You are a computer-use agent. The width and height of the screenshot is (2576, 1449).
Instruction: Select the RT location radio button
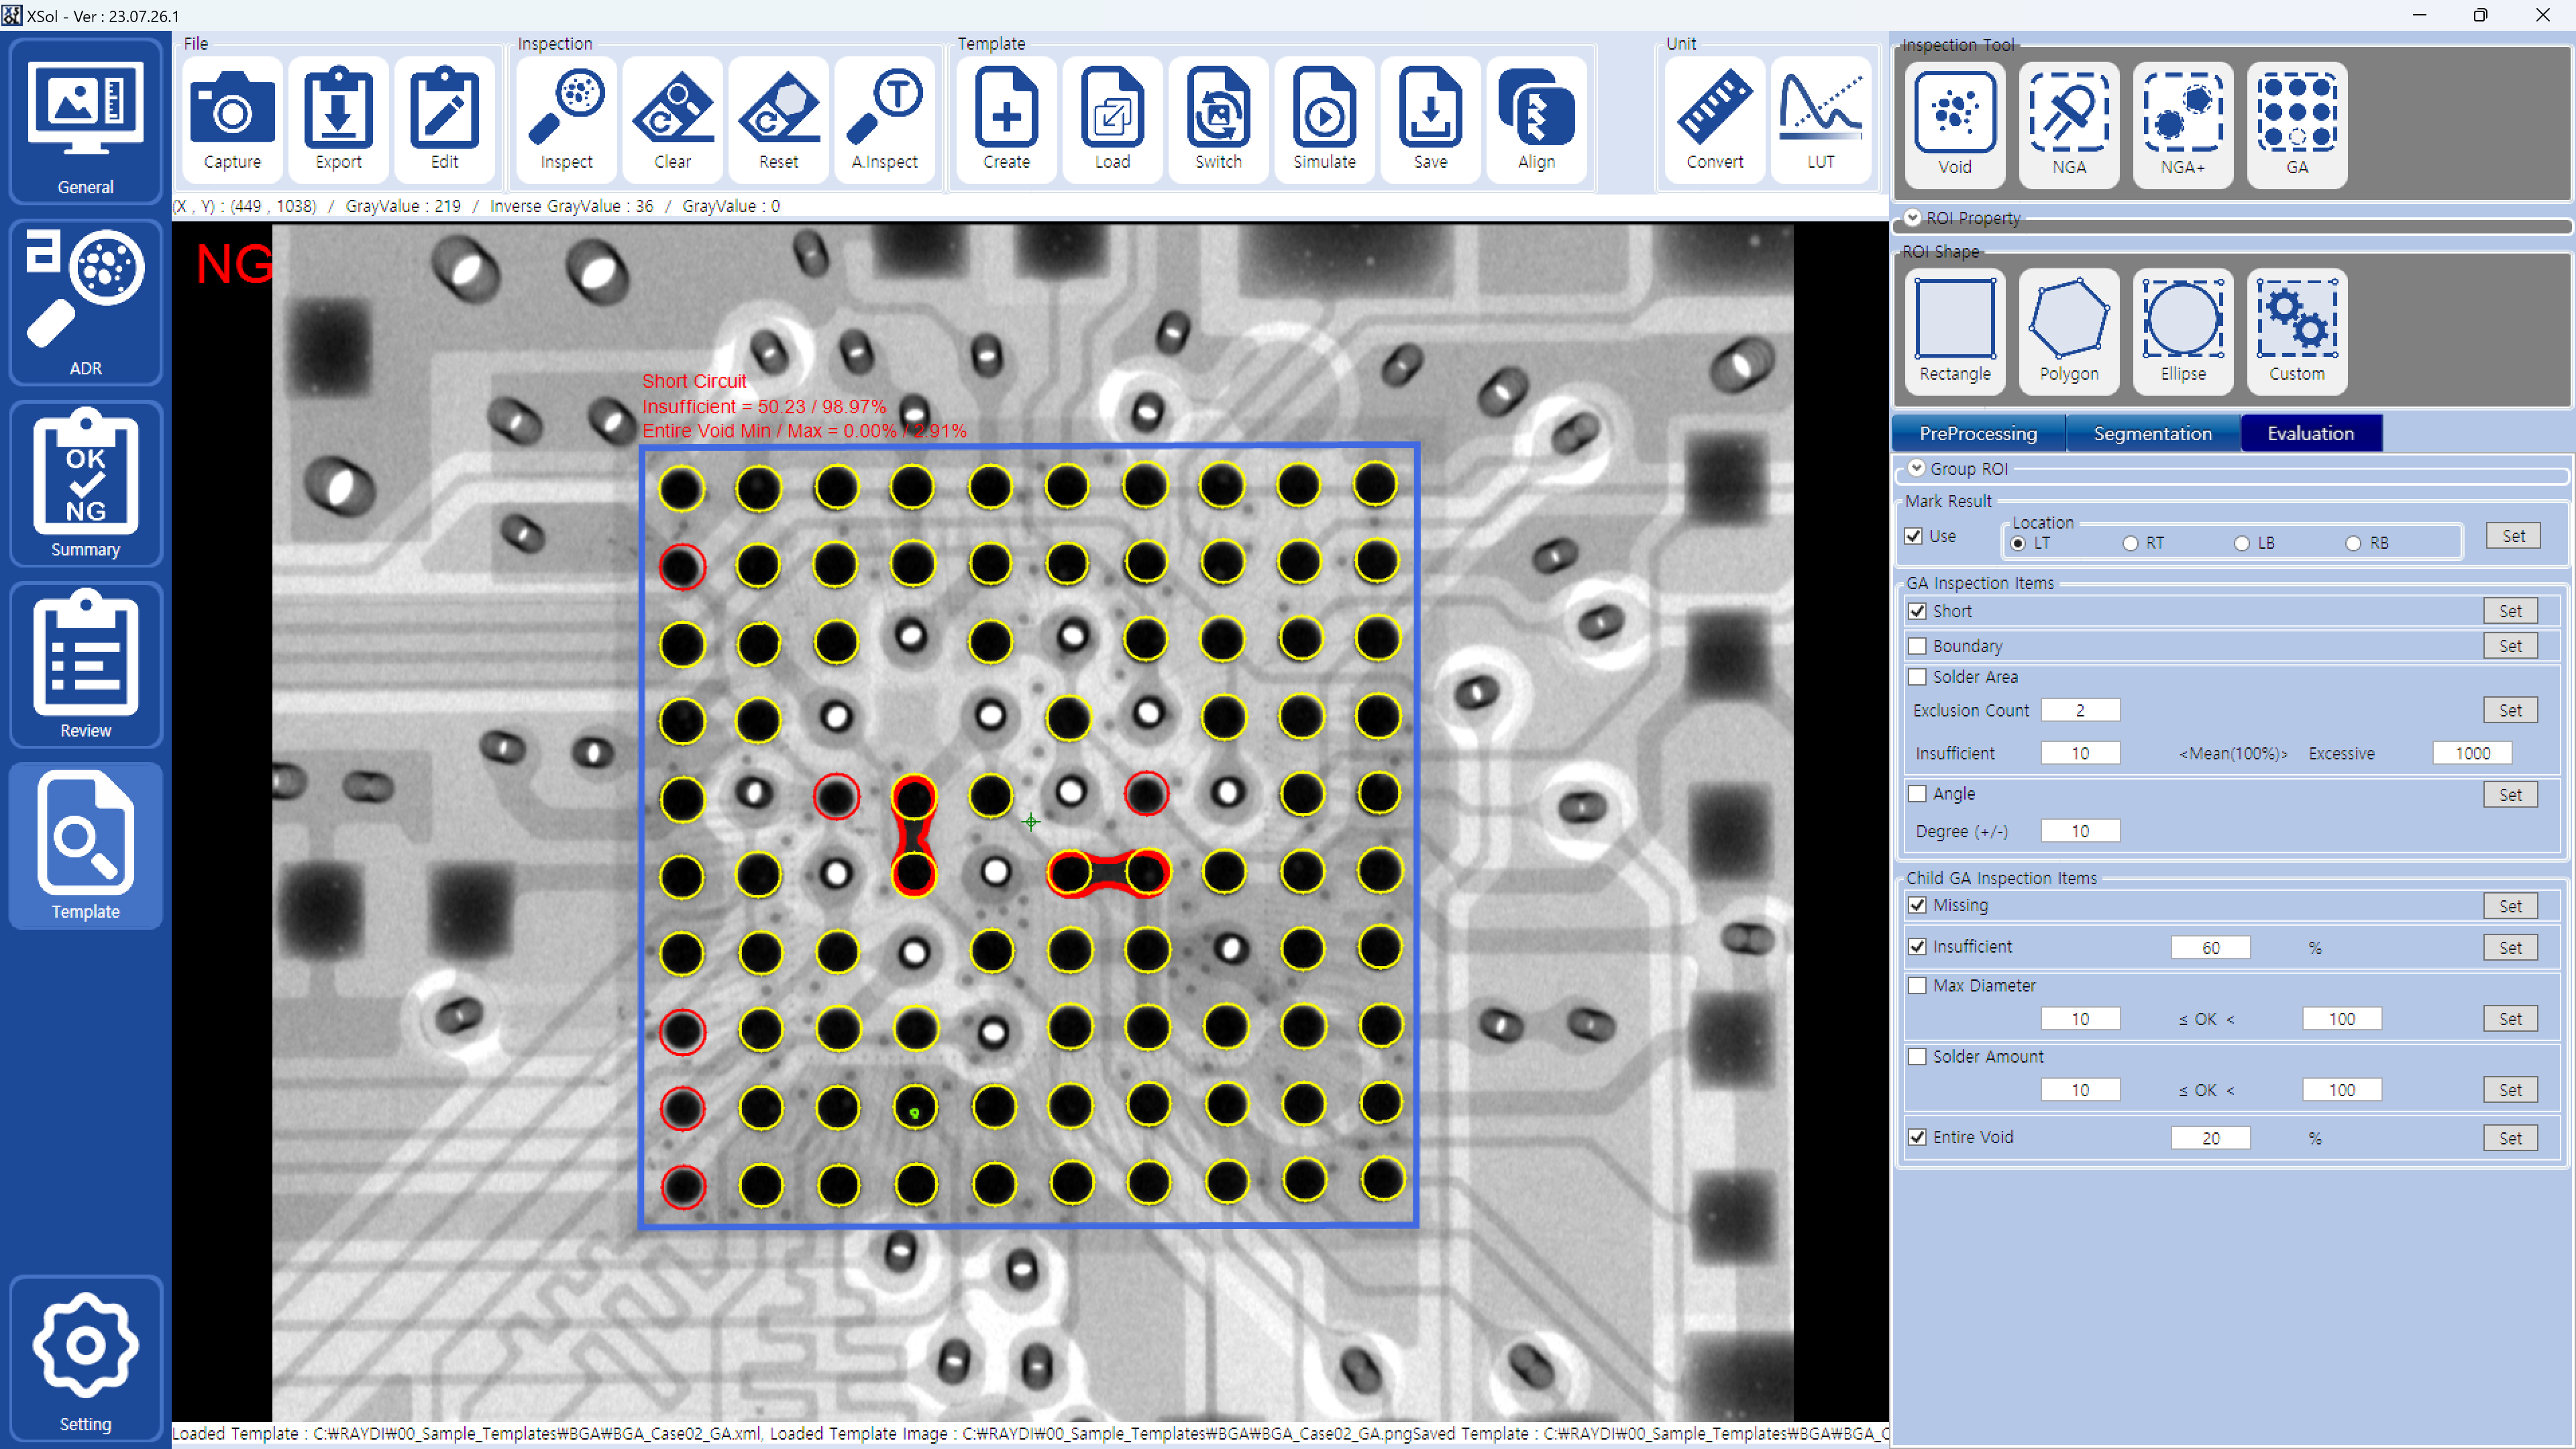pos(2130,543)
